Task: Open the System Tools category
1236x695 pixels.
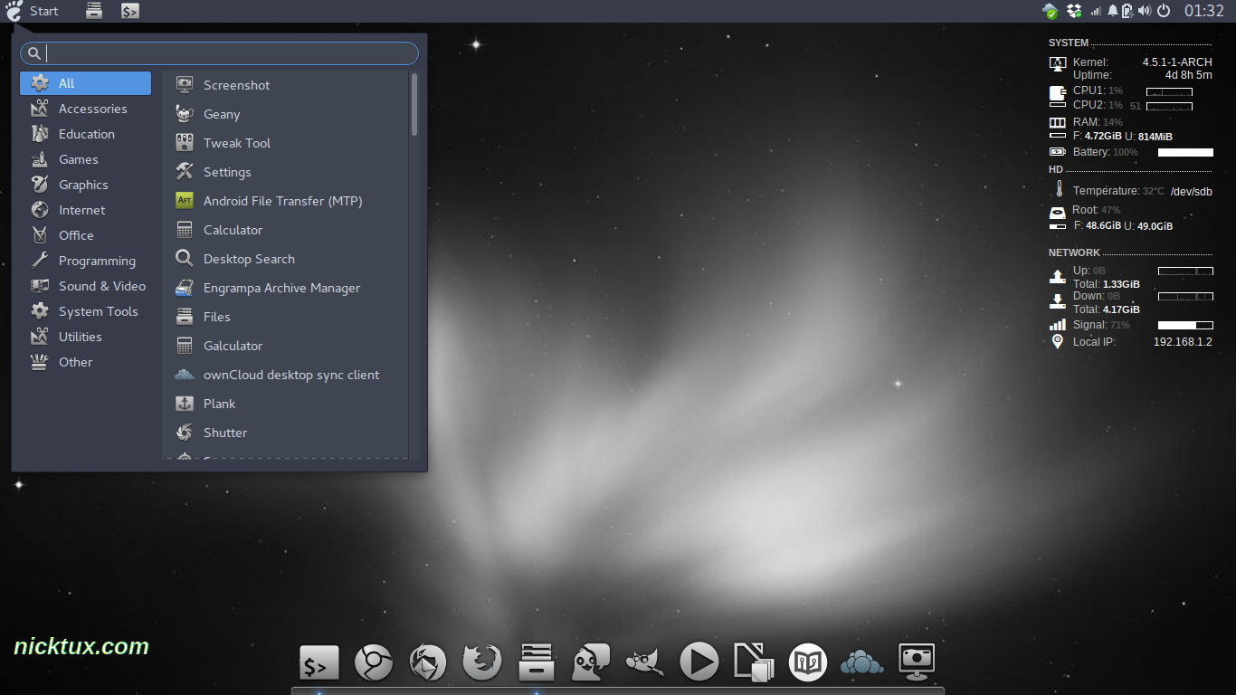Action: [x=98, y=311]
